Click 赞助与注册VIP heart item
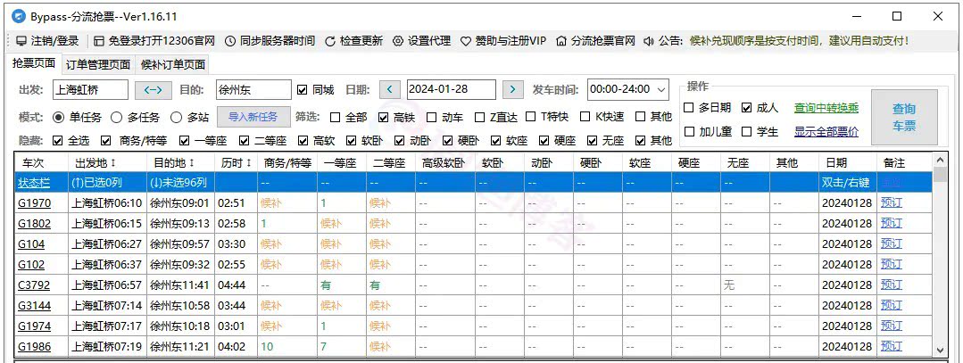 pos(503,41)
